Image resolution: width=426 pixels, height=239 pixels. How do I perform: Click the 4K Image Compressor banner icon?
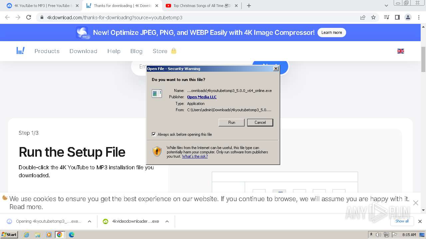(82, 33)
